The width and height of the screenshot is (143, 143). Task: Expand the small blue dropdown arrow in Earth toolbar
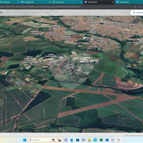(8, 12)
